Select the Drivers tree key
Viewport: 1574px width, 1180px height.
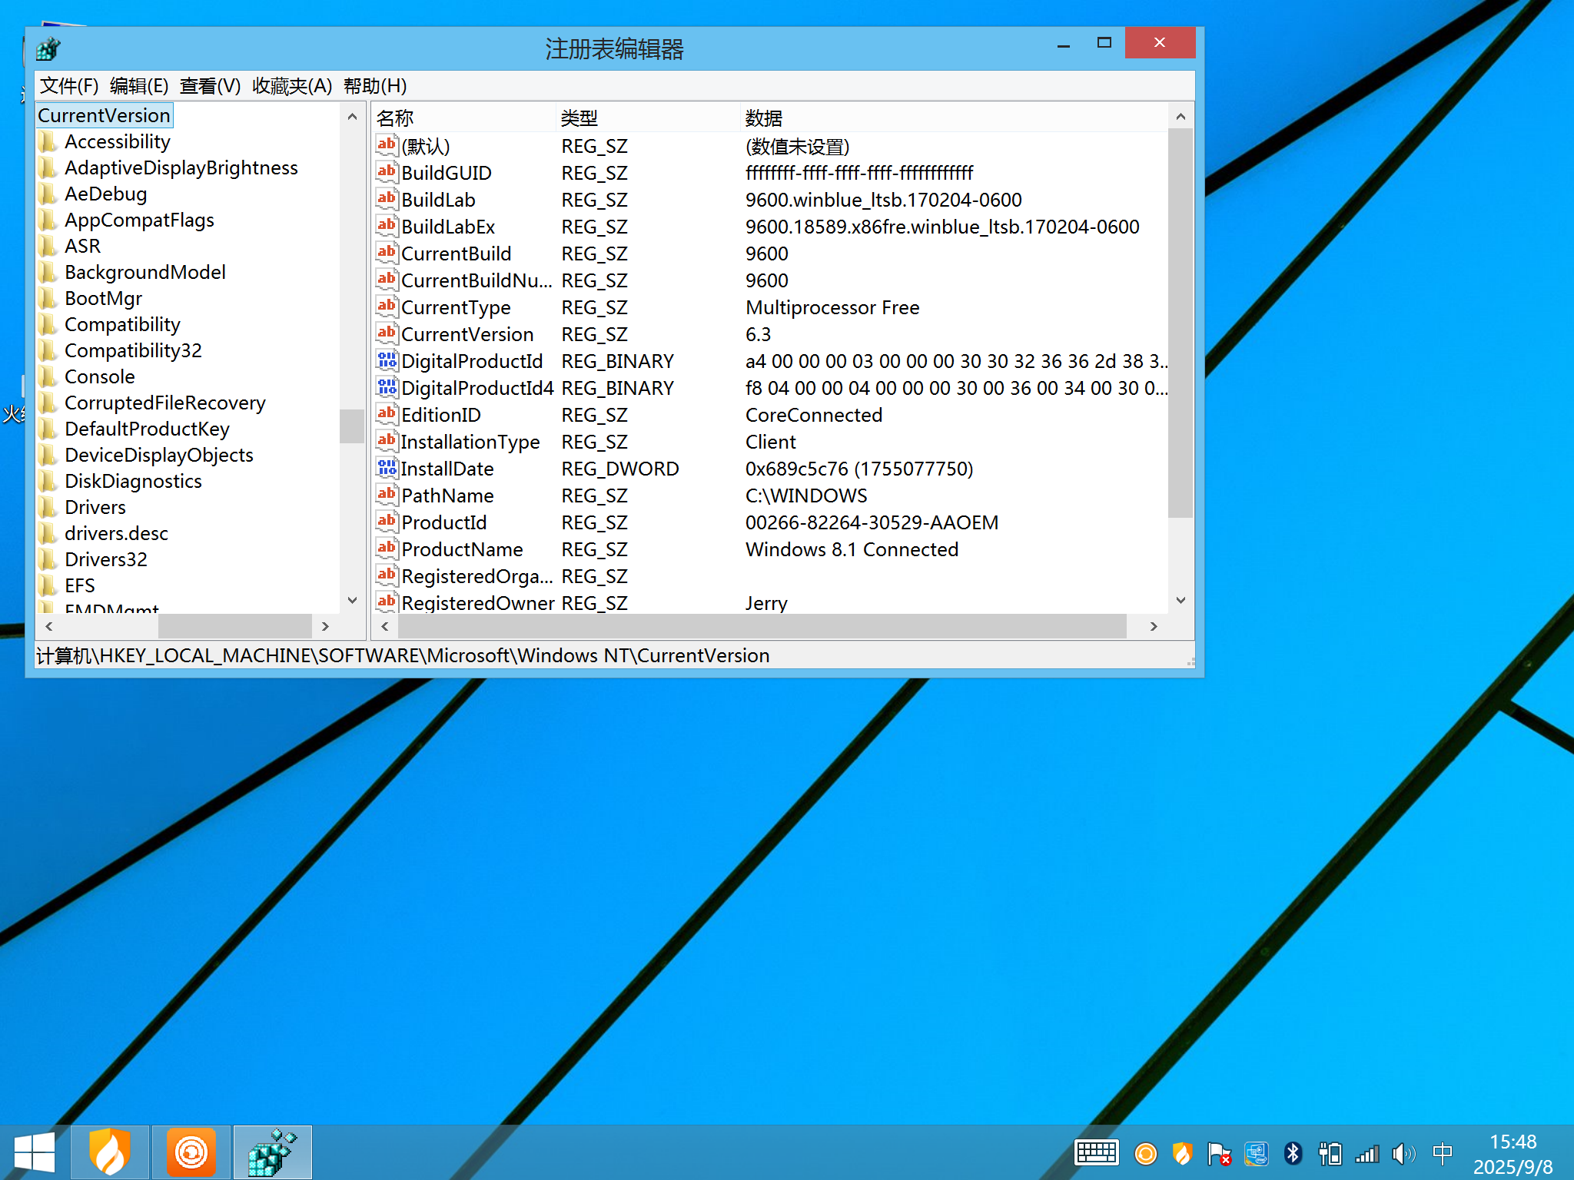point(95,508)
